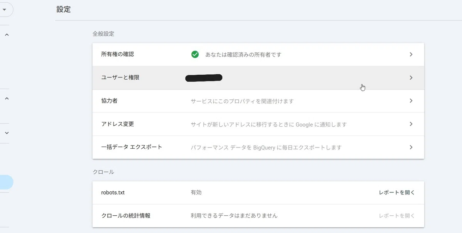Click the クロール section heading
The height and width of the screenshot is (233, 462).
pos(103,172)
